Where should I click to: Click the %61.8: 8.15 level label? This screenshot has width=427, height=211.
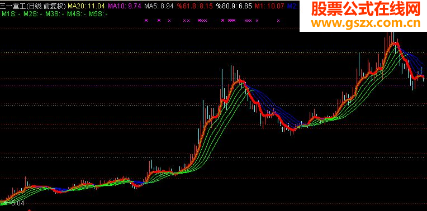point(194,6)
